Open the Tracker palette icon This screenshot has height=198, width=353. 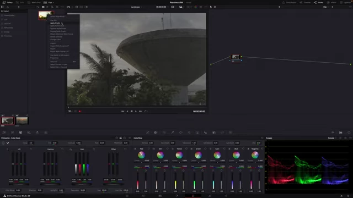point(189,133)
